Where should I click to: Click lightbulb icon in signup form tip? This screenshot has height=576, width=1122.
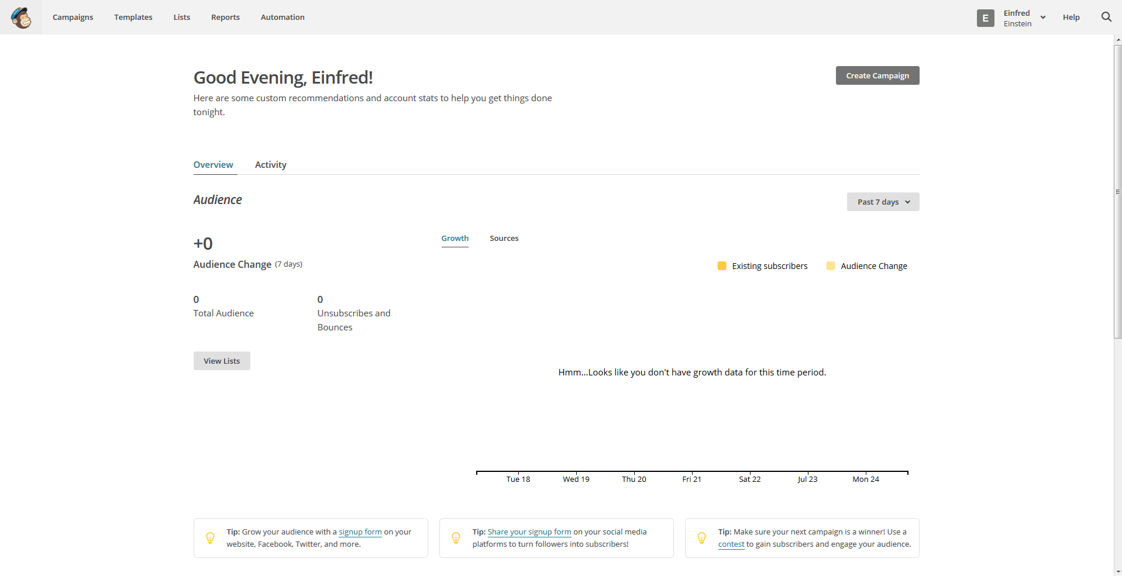210,538
